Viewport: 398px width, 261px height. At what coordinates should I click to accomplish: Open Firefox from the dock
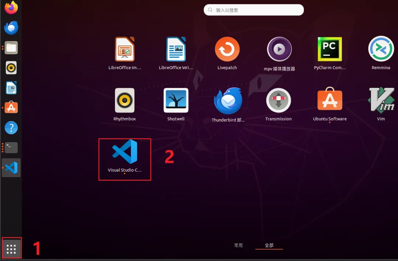pos(11,7)
